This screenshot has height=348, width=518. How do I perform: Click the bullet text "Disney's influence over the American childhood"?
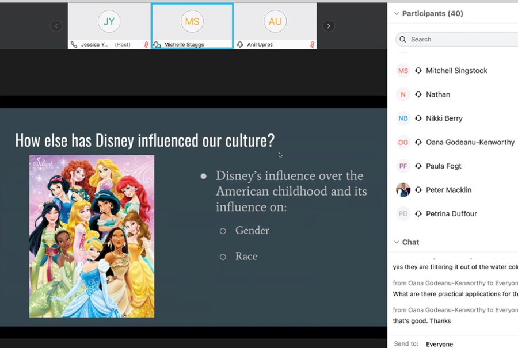point(291,191)
